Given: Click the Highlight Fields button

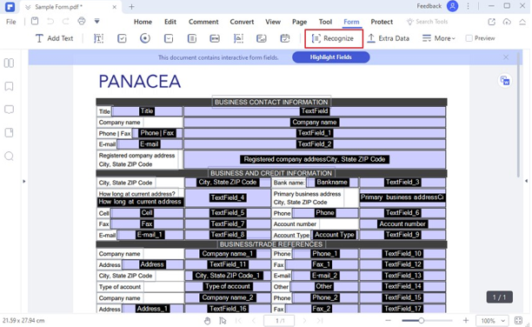Looking at the screenshot, I should click(x=331, y=57).
